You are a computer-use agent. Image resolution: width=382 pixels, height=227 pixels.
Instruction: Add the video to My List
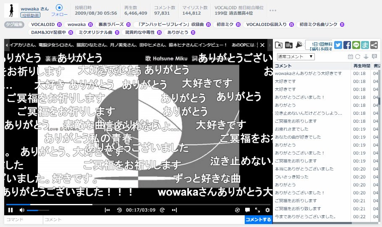tap(289, 45)
